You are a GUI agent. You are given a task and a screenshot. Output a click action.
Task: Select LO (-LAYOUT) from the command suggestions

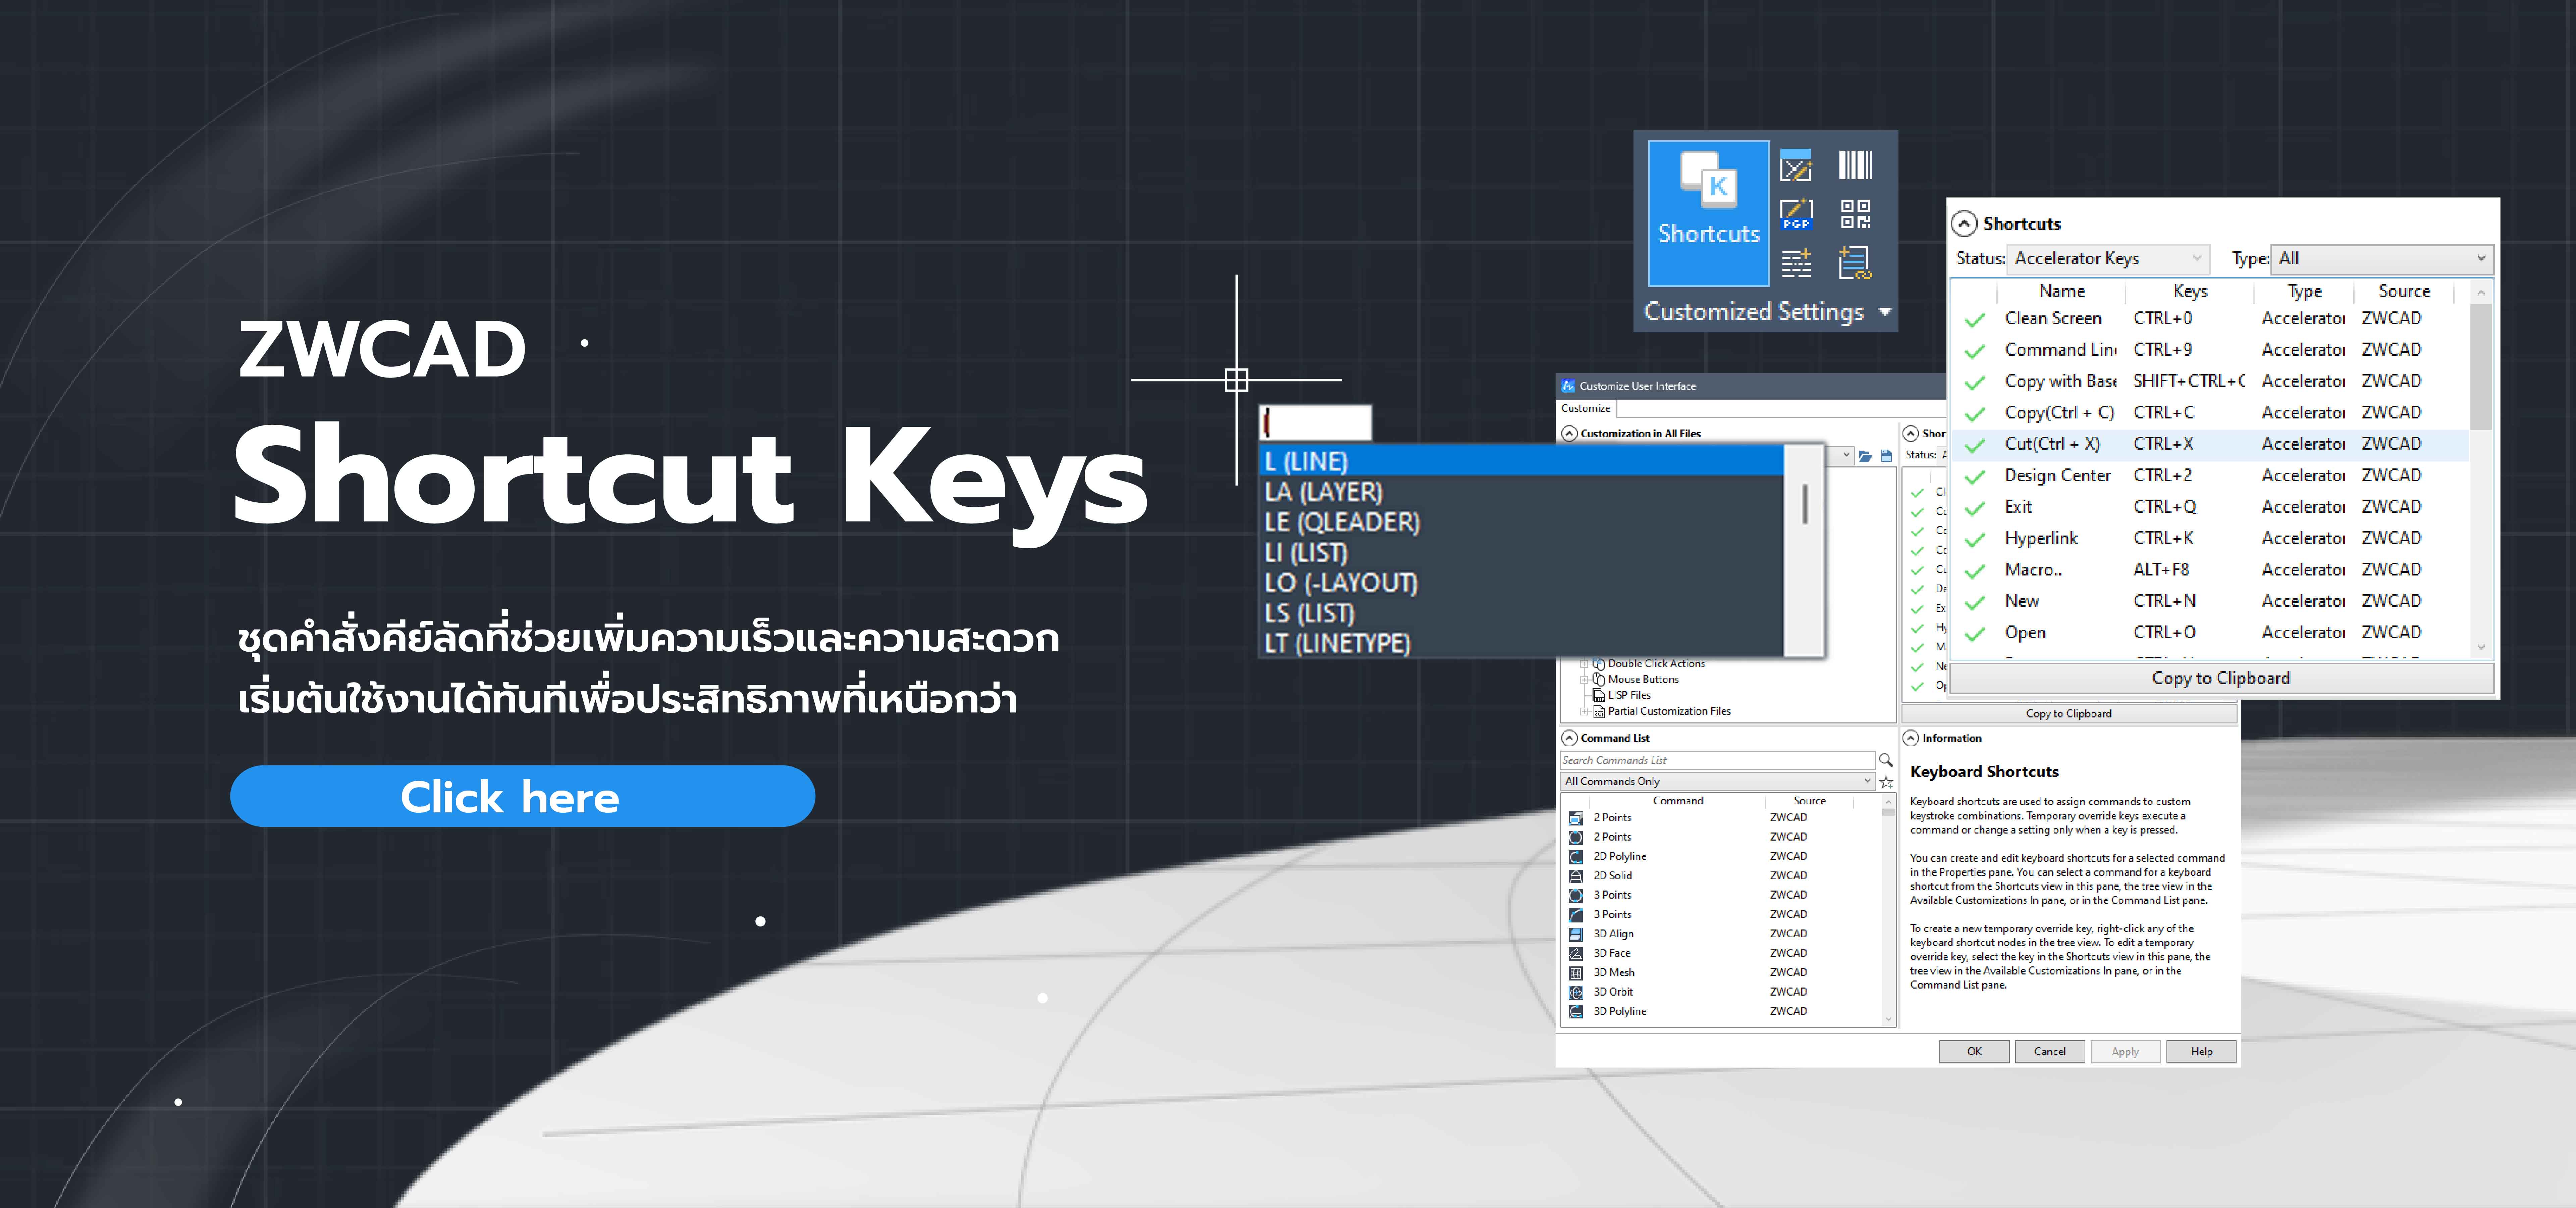coord(1521,583)
